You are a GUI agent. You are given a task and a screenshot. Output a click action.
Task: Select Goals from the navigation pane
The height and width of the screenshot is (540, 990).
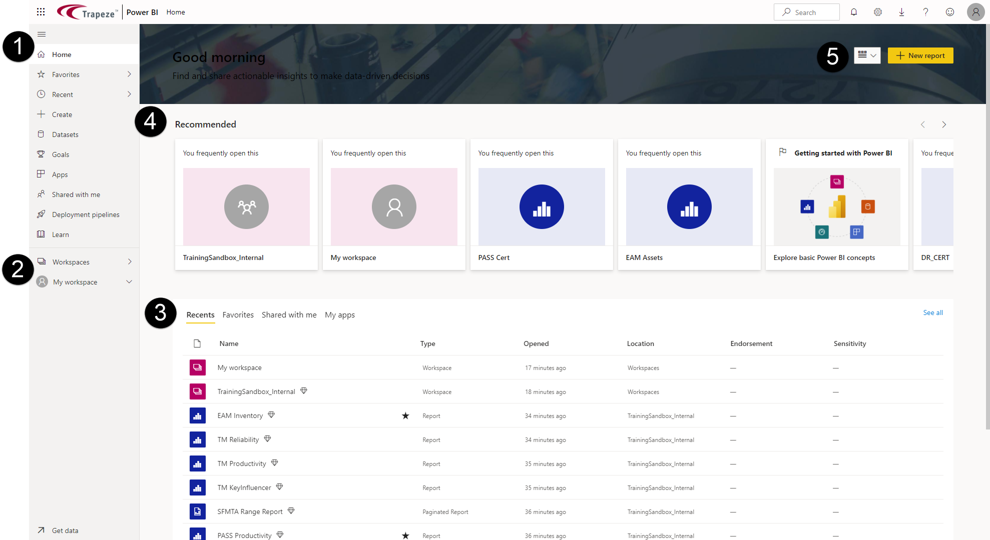point(60,154)
